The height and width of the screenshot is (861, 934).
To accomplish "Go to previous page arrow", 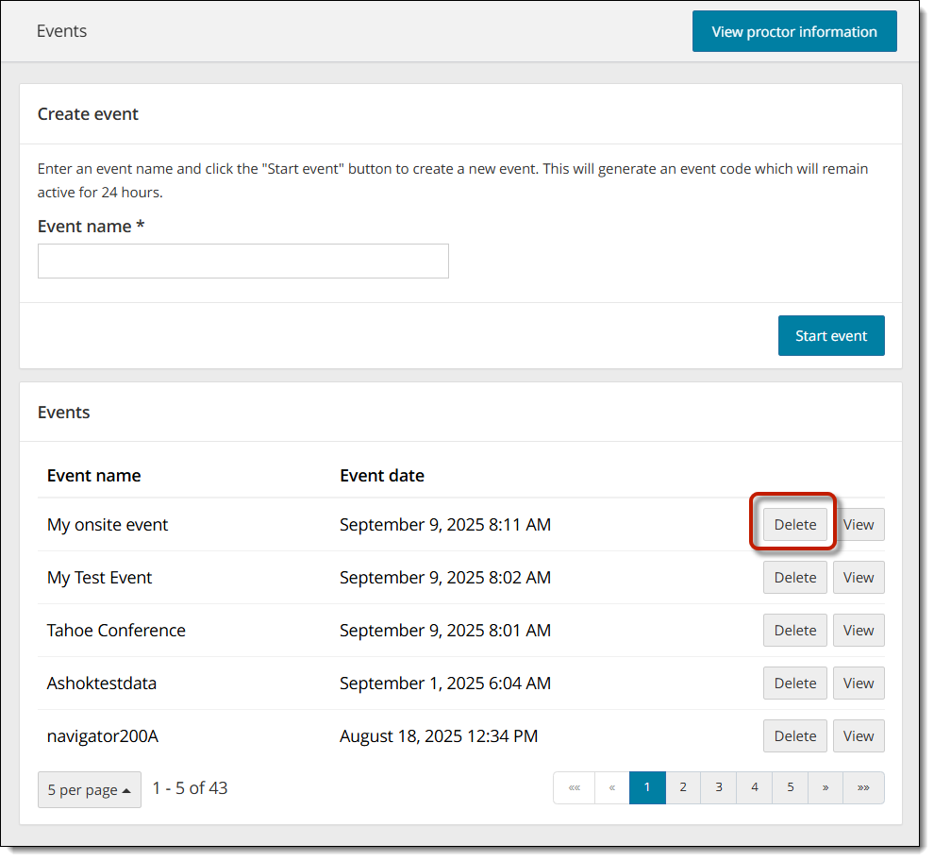I will (x=611, y=787).
